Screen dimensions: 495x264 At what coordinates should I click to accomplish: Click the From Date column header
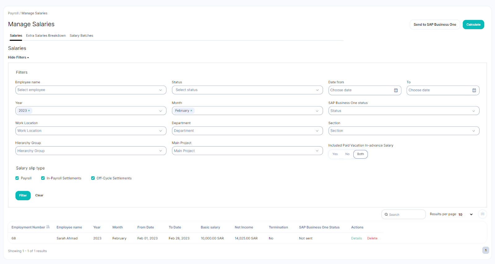coord(146,227)
